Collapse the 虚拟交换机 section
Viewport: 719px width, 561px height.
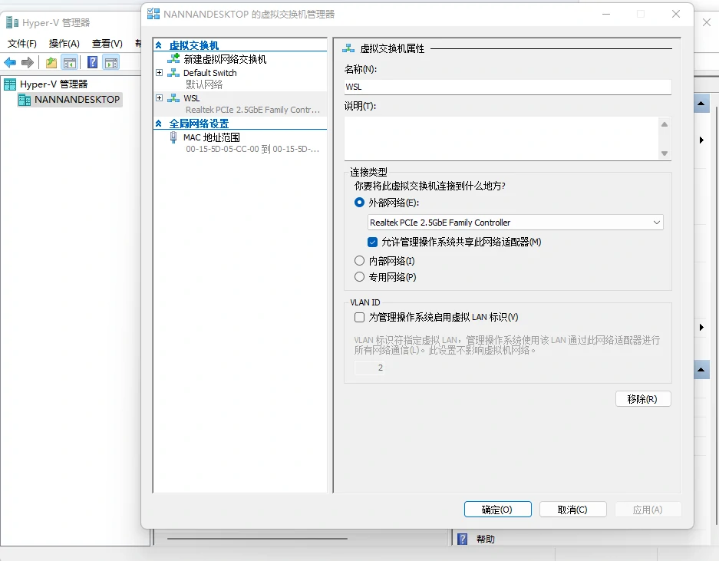pos(159,45)
